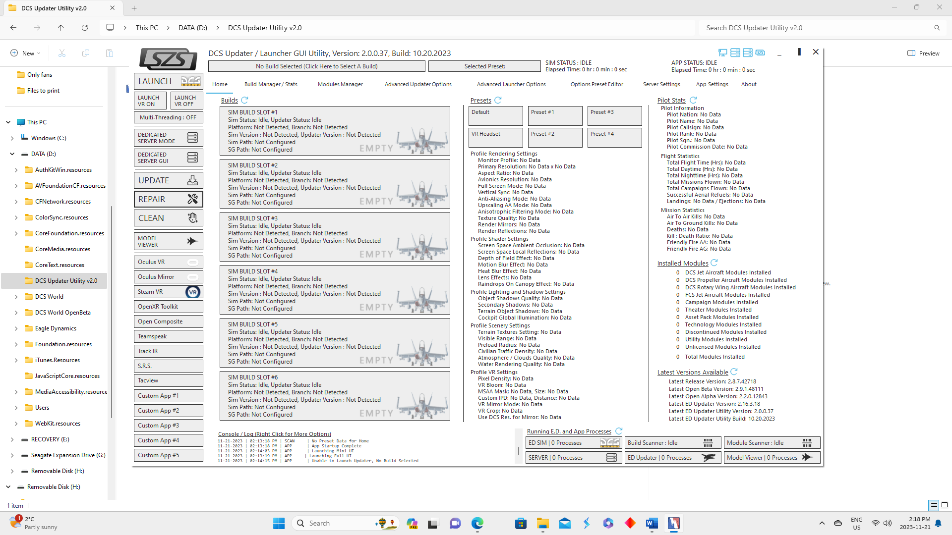Toggle the Oculus Mirror switch
The image size is (952, 535).
coord(193,277)
